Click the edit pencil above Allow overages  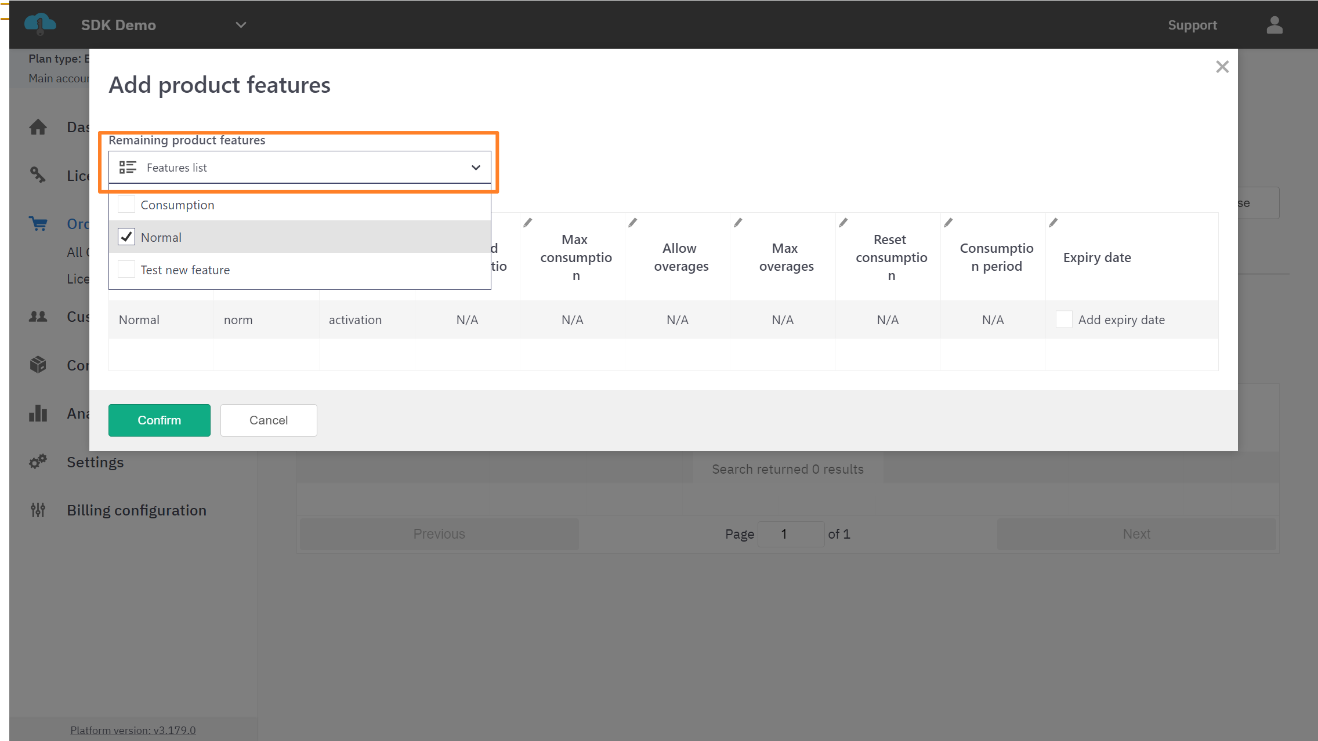633,223
